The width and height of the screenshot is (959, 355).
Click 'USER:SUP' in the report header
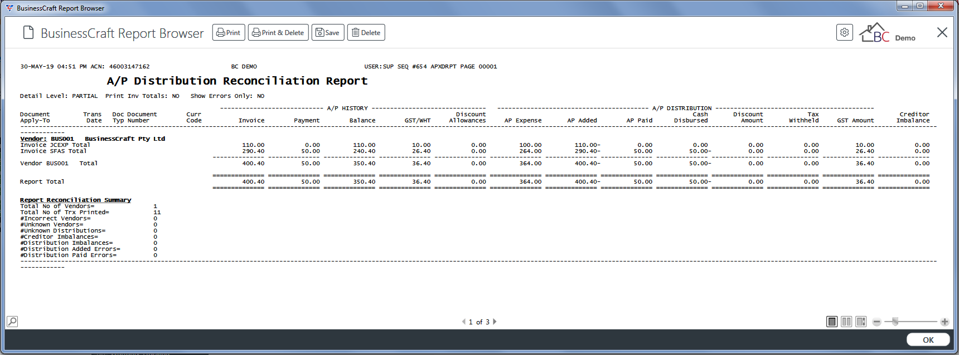click(379, 66)
